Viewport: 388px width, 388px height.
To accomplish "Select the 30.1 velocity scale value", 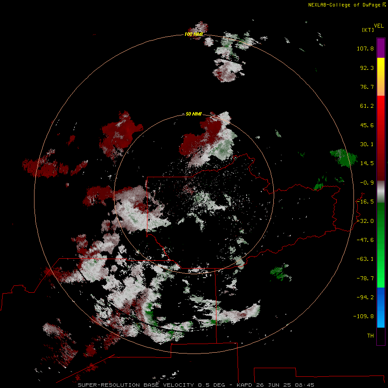I will pos(367,144).
